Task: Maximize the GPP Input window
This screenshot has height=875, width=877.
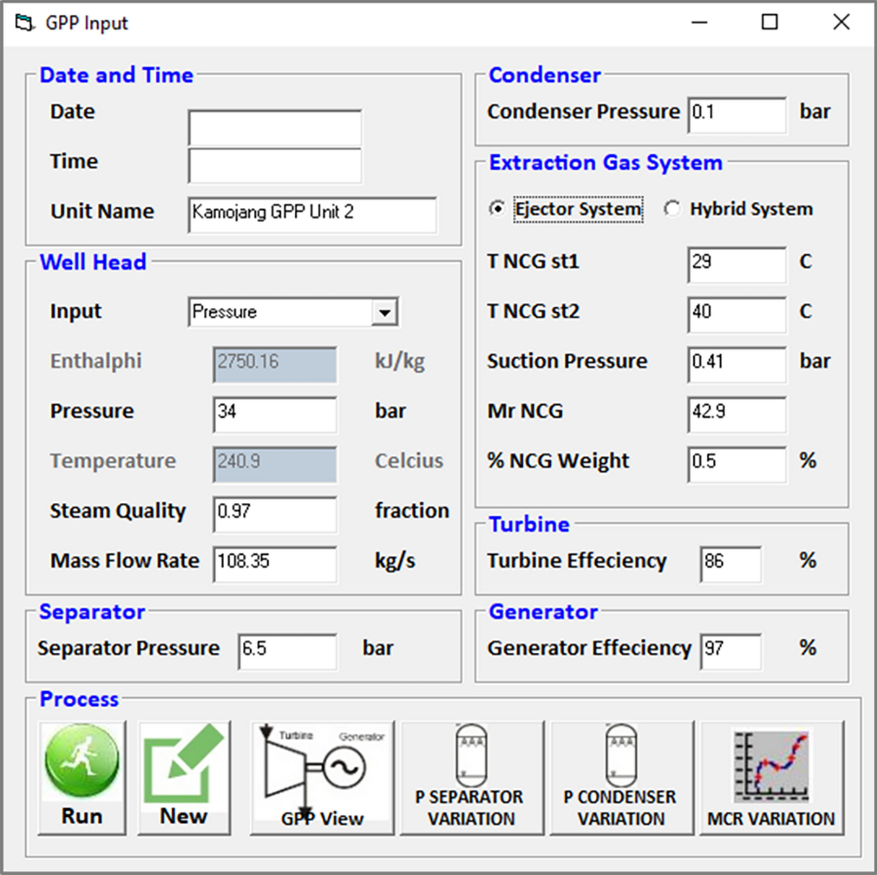Action: (x=770, y=23)
